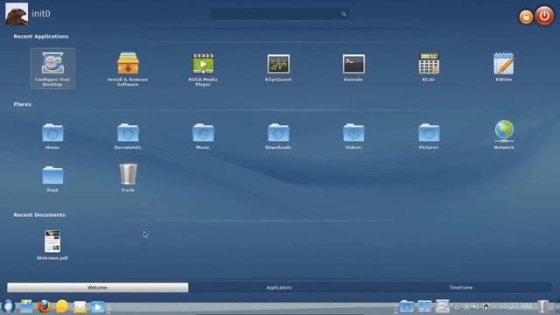560x315 pixels.
Task: Open the Downloads folder
Action: (x=278, y=136)
